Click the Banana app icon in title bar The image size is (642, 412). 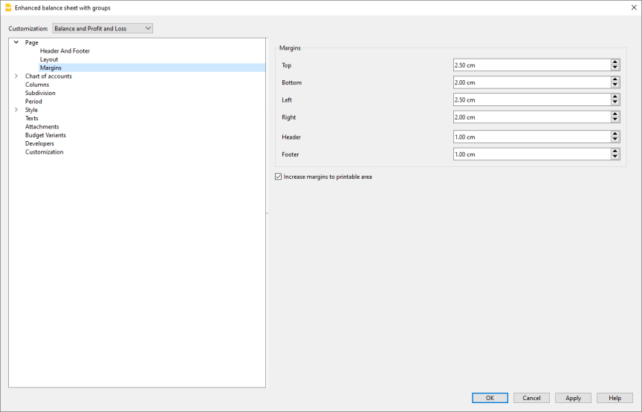click(7, 7)
